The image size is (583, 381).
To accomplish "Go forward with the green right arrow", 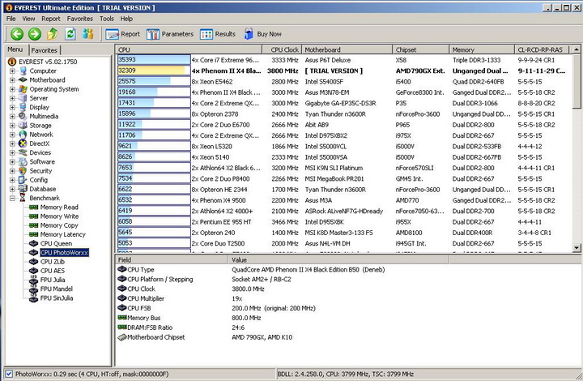I will [35, 34].
